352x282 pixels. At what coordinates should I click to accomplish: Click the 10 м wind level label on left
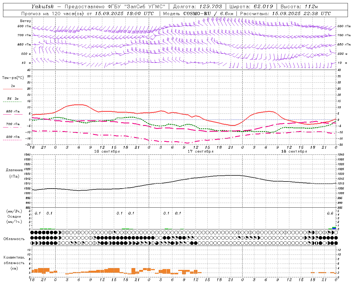point(26,63)
